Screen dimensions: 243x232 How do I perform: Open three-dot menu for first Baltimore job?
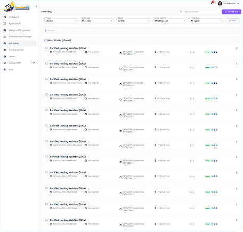point(236,63)
